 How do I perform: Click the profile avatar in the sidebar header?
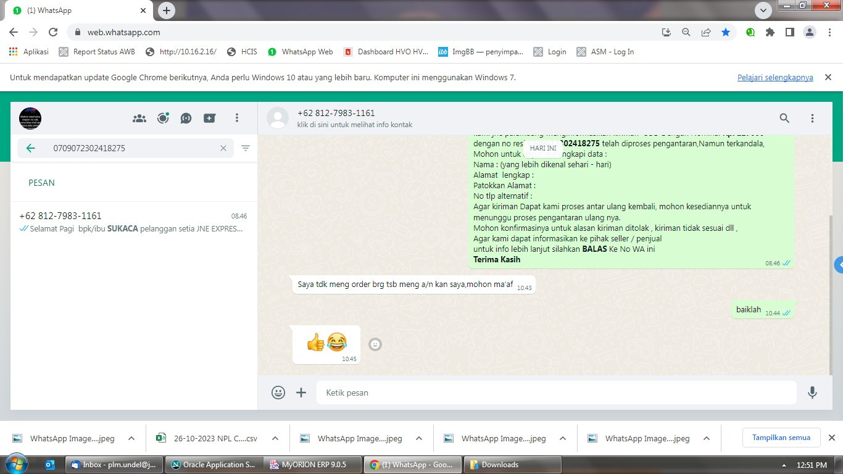tap(30, 118)
